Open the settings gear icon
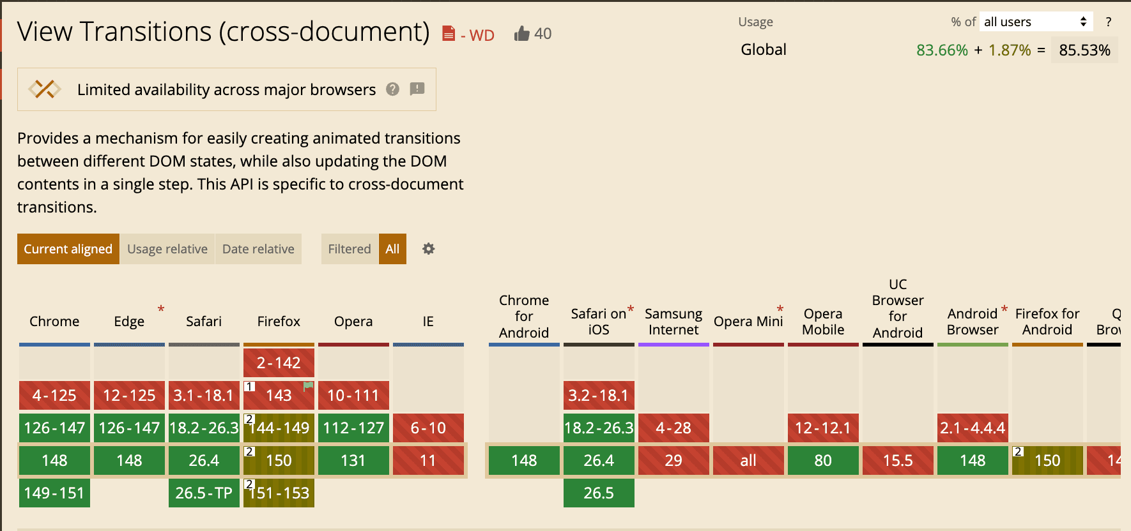 click(x=429, y=249)
